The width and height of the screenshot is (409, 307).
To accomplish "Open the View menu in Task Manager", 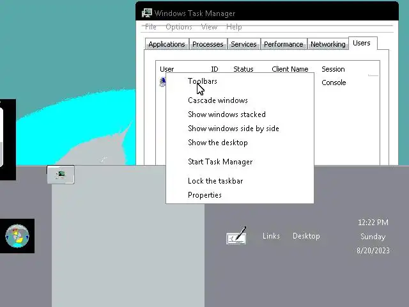I will click(209, 27).
